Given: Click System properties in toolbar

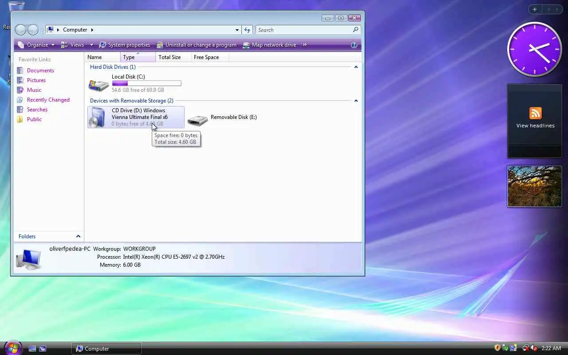Looking at the screenshot, I should (125, 45).
